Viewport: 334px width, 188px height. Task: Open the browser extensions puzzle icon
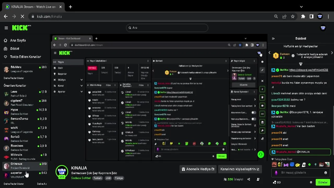point(303,16)
